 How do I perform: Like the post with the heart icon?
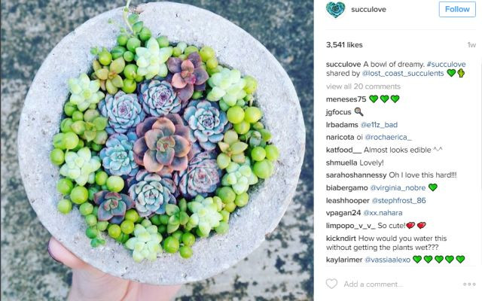click(x=331, y=284)
